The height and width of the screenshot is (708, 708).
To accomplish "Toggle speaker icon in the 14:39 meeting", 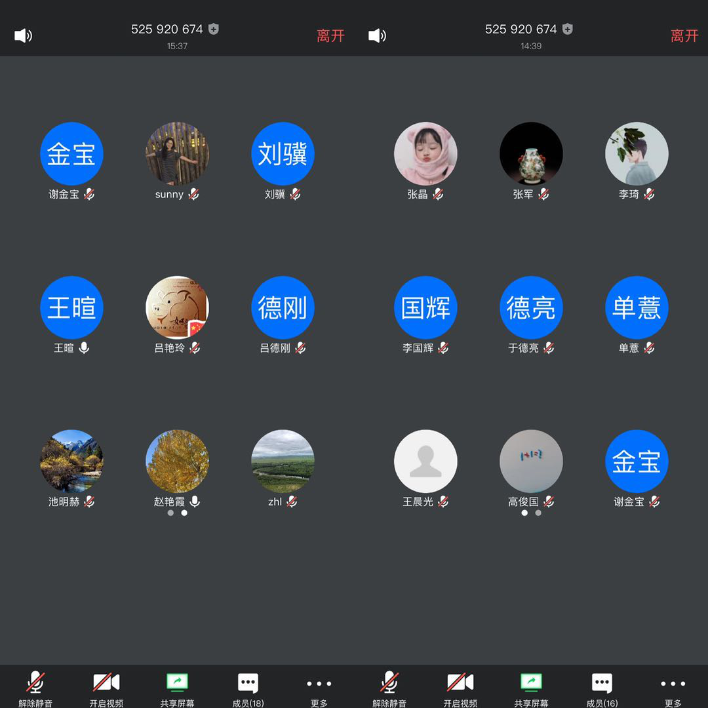I will [x=378, y=35].
